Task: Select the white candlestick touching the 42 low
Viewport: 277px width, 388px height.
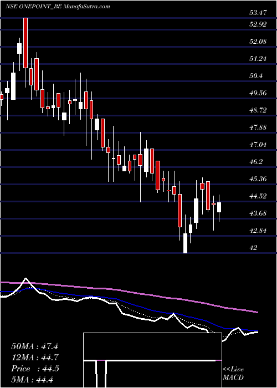Action: coord(185,243)
